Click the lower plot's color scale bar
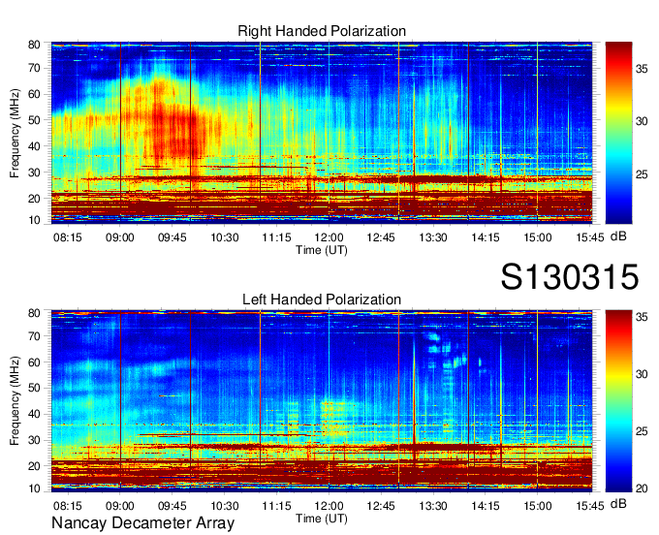659x535 pixels. (x=618, y=401)
